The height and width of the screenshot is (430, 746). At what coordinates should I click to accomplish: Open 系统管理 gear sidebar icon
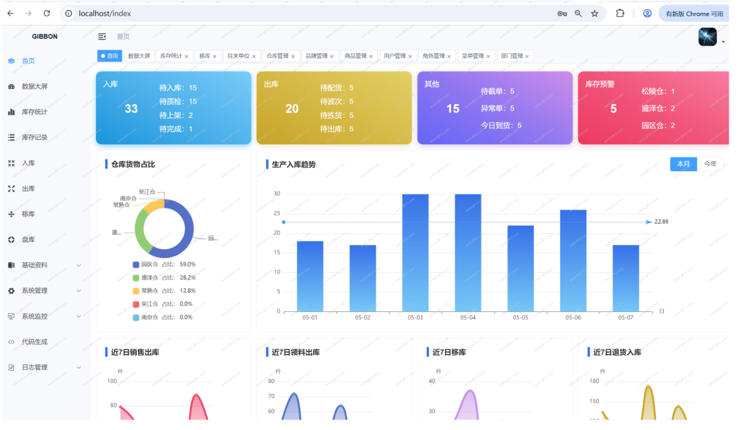tap(12, 291)
